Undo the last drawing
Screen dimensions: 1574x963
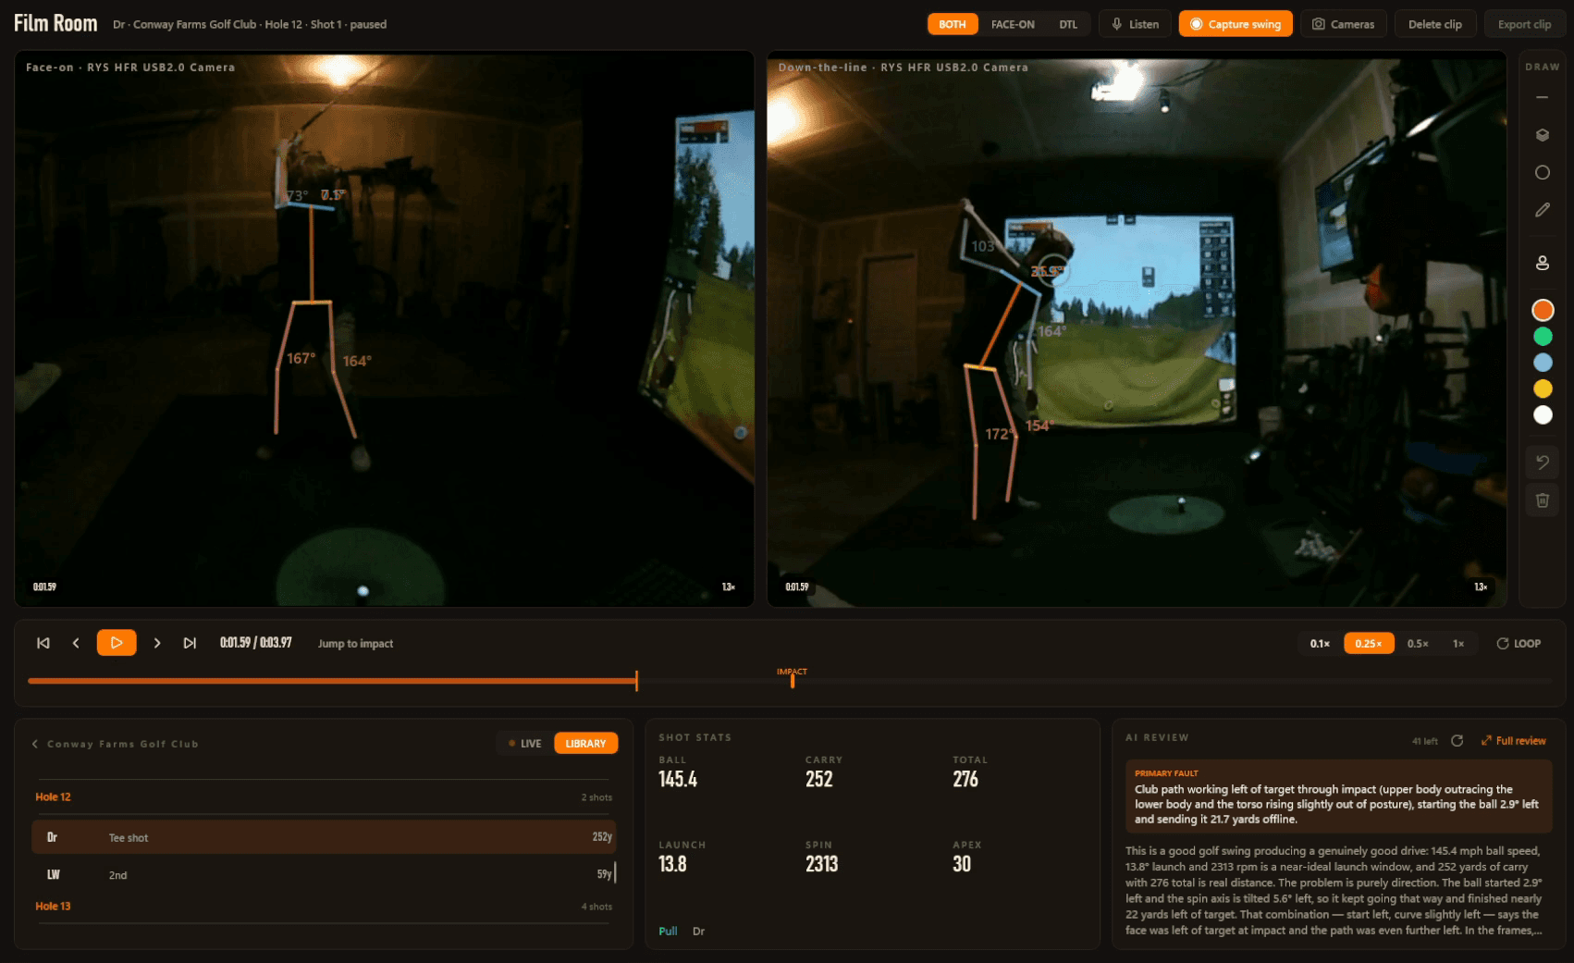pos(1542,463)
